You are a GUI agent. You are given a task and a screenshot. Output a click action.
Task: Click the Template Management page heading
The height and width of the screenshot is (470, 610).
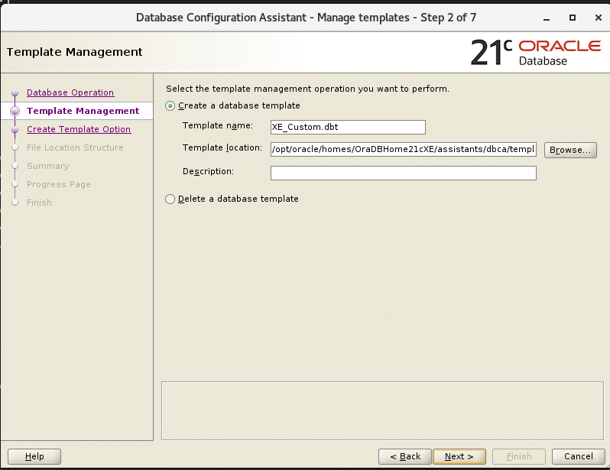click(x=75, y=52)
